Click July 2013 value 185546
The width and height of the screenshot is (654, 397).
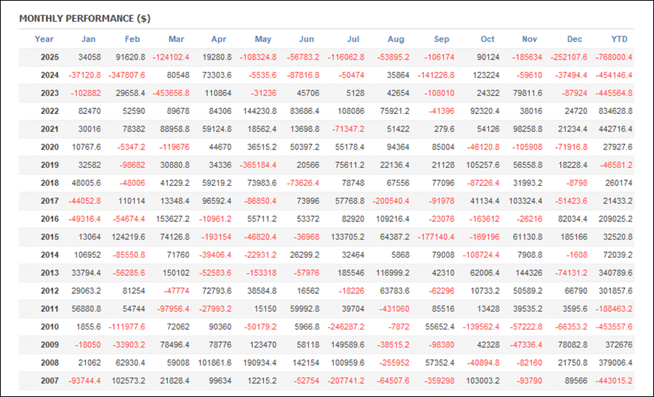coord(351,274)
